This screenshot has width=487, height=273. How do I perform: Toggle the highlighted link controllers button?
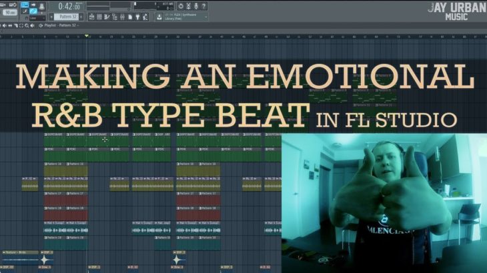tap(33, 11)
